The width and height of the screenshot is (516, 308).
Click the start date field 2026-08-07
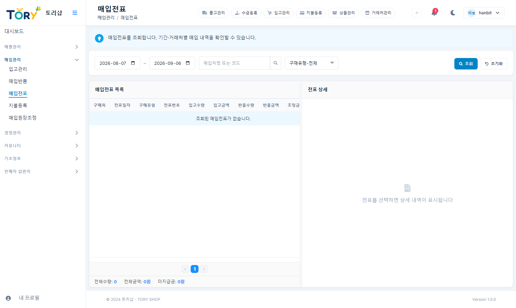tap(118, 63)
